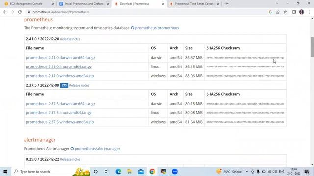The width and height of the screenshot is (314, 176).
Task: Share this page using the share icon
Action: [x=278, y=12]
